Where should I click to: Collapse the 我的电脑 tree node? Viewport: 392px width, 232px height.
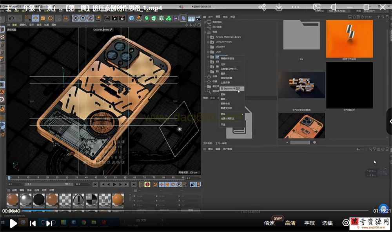[205, 22]
